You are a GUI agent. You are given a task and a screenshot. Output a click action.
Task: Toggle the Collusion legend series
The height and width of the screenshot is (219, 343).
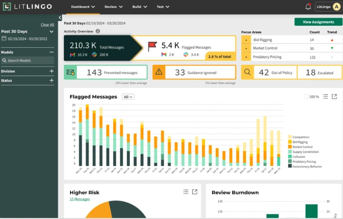(297, 157)
